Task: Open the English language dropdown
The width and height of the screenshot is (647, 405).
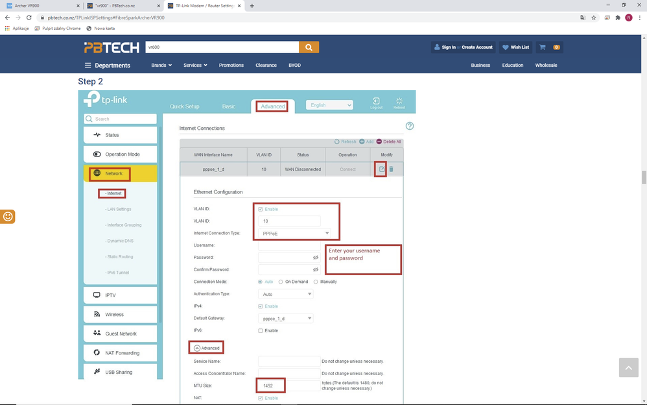Action: (x=329, y=105)
